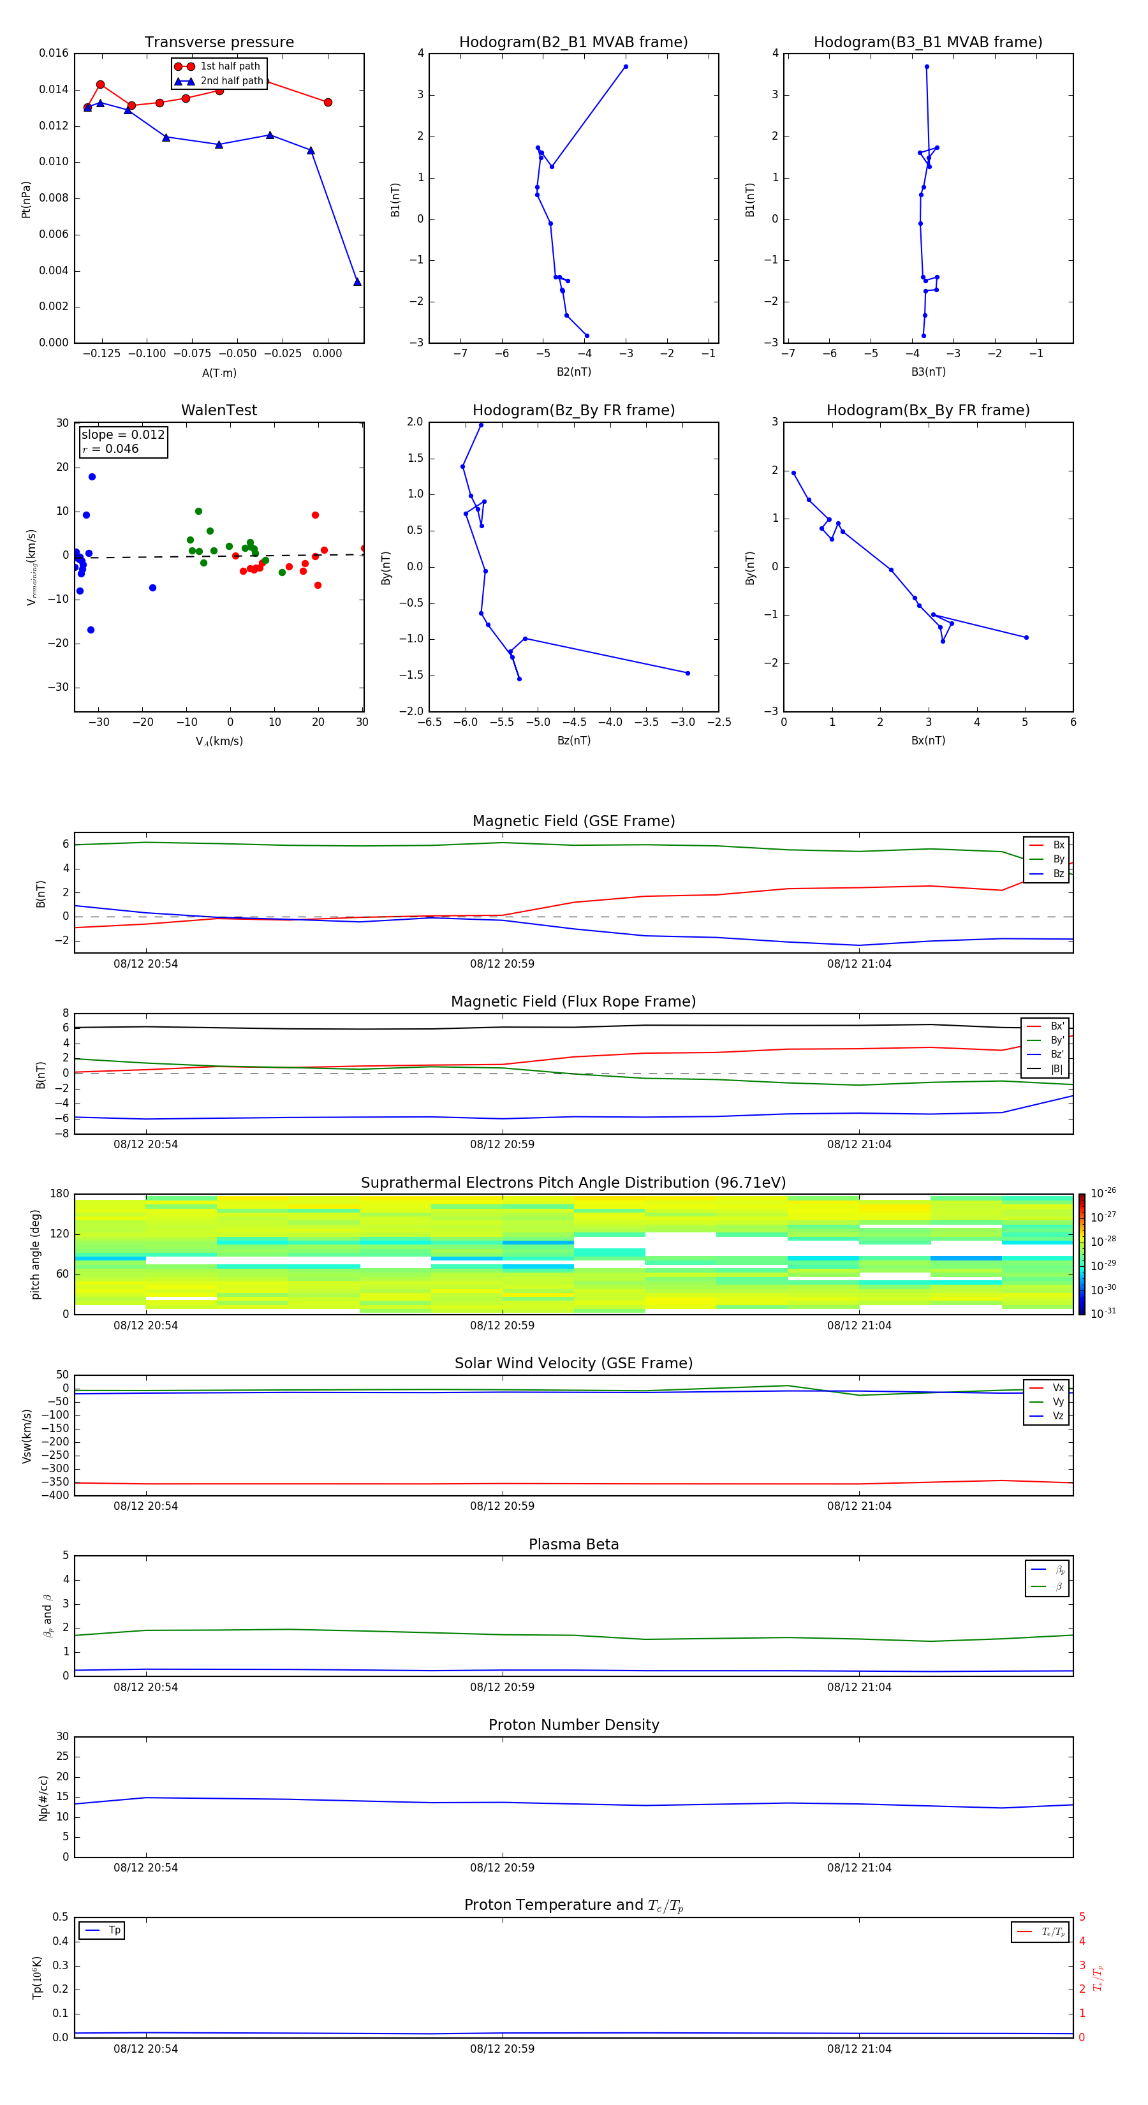Click the 'Hodogram(B3_B1 MVAB frame)' title
The image size is (1148, 2105).
928,43
